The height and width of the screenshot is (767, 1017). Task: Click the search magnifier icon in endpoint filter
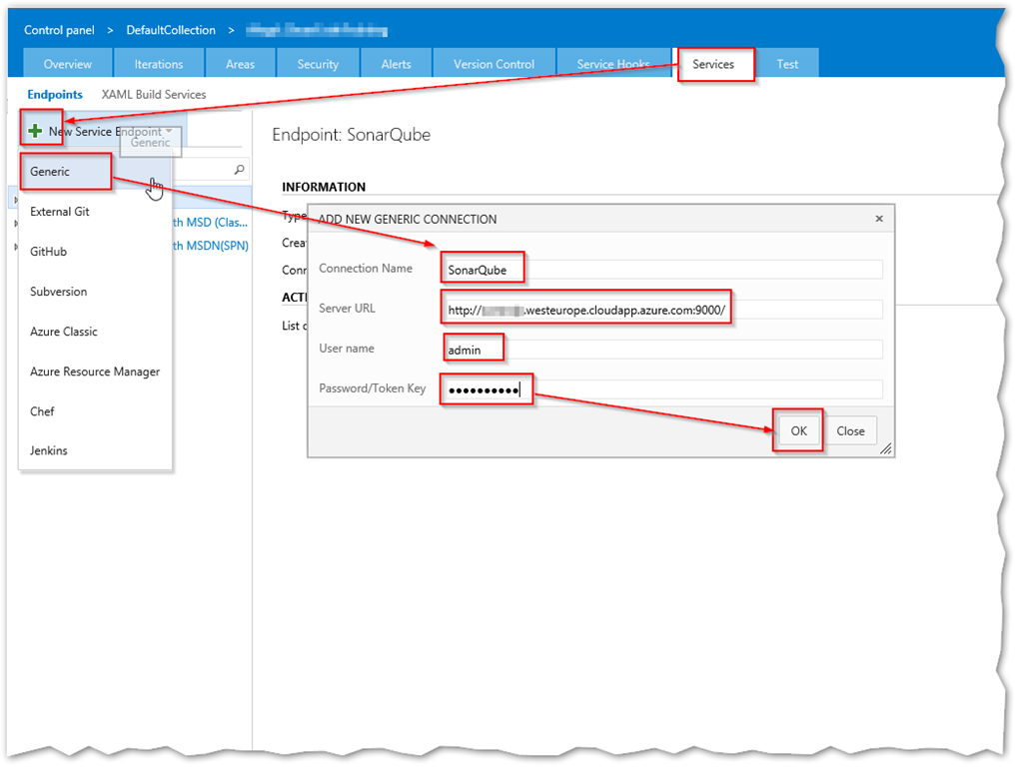coord(239,170)
